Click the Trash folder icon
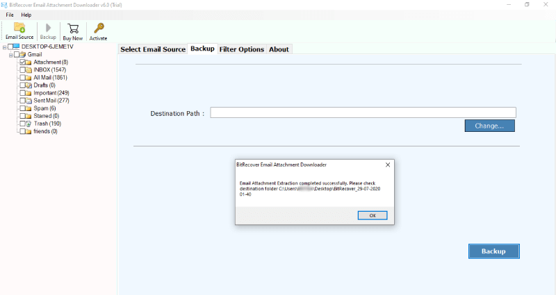This screenshot has height=295, width=556. [x=28, y=124]
